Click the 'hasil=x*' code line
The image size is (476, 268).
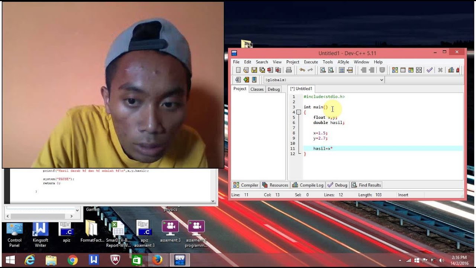tap(323, 149)
